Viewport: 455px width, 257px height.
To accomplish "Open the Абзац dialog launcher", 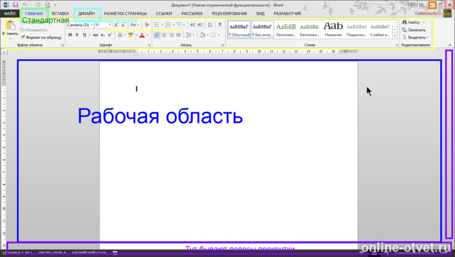I will 223,45.
